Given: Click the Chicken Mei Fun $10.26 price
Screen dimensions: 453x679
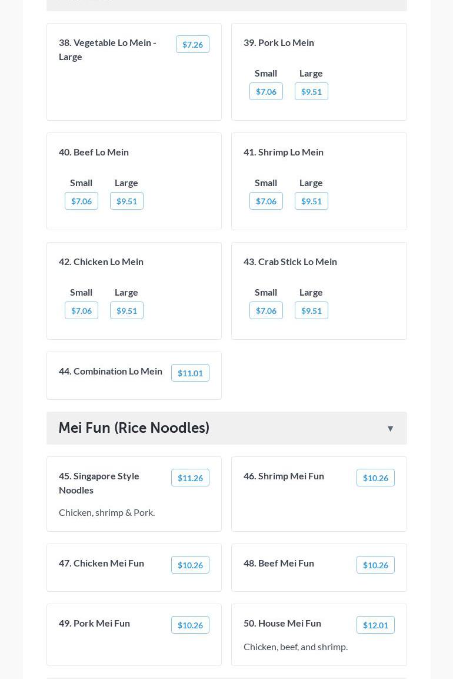Looking at the screenshot, I should [x=190, y=565].
